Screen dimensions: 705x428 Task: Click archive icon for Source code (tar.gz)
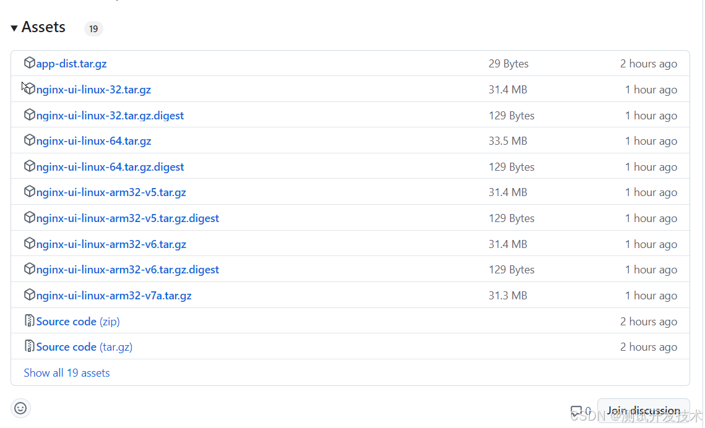tap(29, 346)
